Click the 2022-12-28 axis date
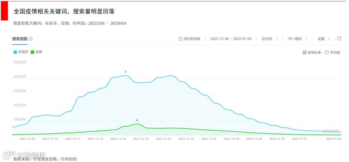The width and height of the screenshot is (349, 162). 254,139
